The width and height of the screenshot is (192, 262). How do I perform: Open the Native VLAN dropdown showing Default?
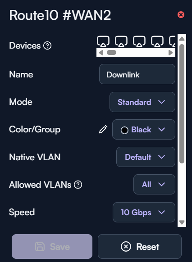146,157
